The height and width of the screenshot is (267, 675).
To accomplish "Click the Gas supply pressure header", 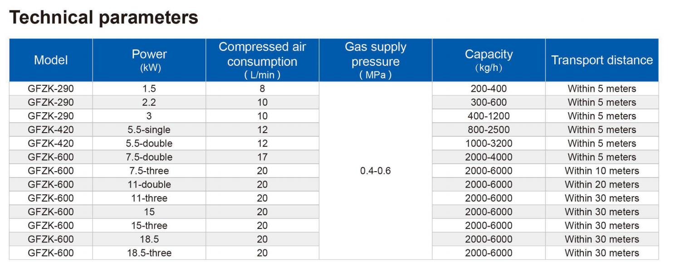I will coord(376,60).
